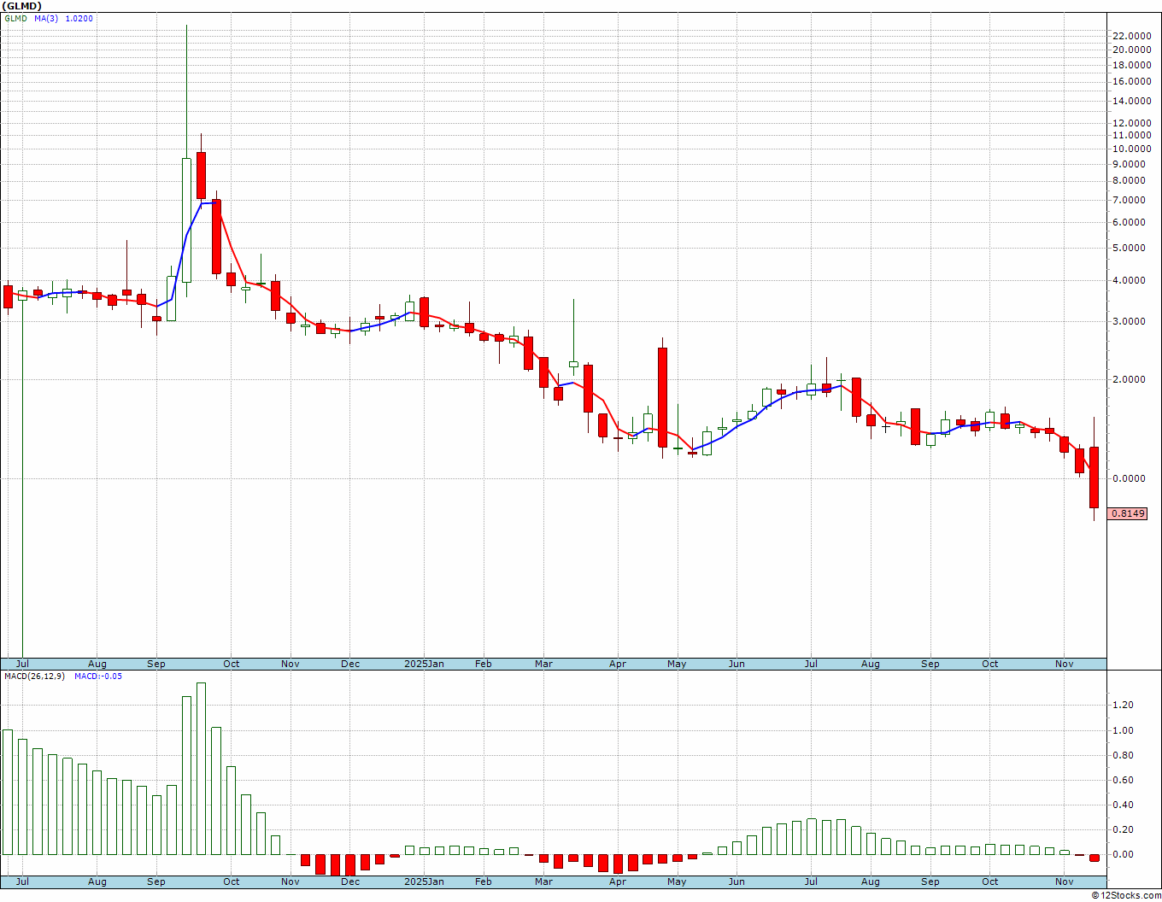
Task: Click "Apr" on the price chart date axis
Action: click(618, 664)
